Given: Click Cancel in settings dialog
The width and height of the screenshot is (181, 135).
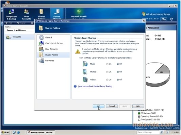Looking at the screenshot, I should coord(112,106).
